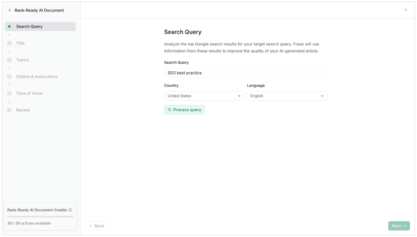This screenshot has width=417, height=237.
Task: Click the article credits progress bar
Action: (40, 216)
